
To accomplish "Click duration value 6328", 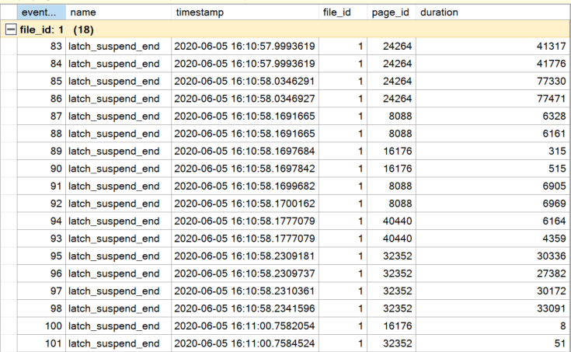I will pos(554,116).
